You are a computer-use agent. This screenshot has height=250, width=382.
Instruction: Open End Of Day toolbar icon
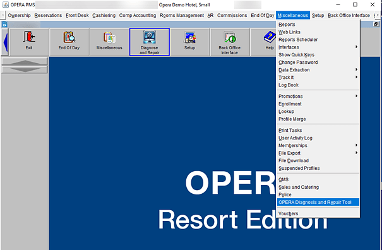69,42
